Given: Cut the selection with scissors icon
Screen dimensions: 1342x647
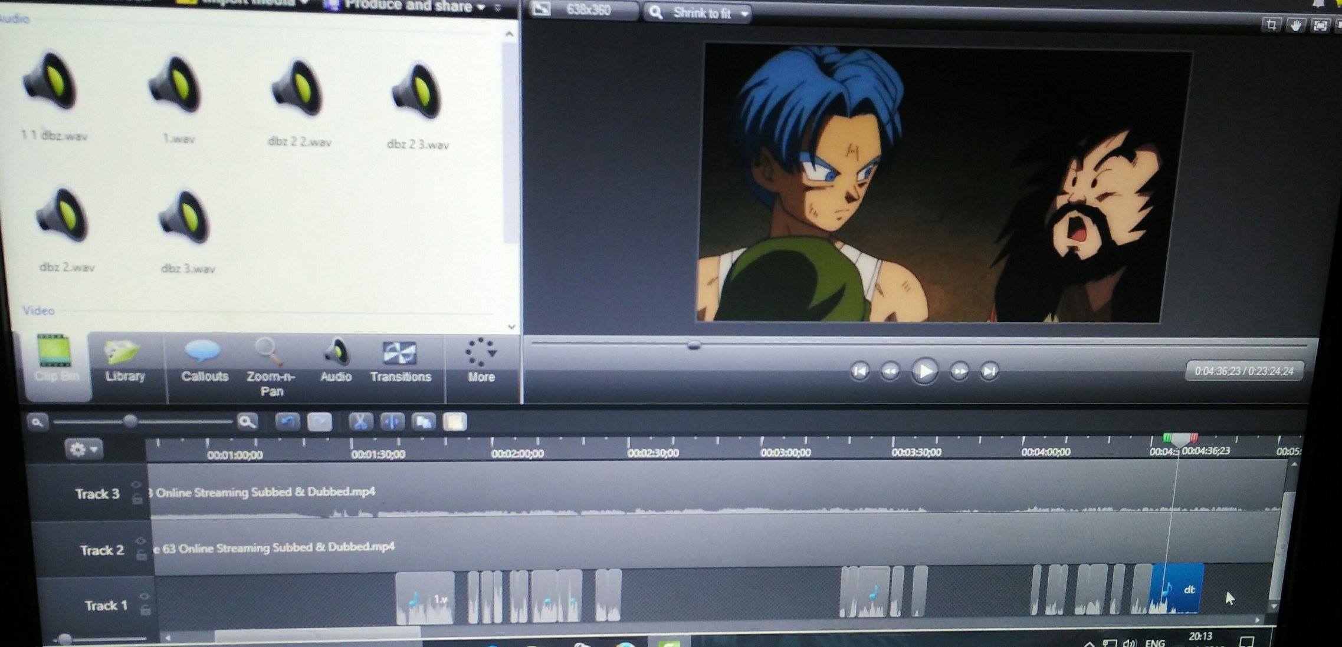Looking at the screenshot, I should tap(360, 421).
